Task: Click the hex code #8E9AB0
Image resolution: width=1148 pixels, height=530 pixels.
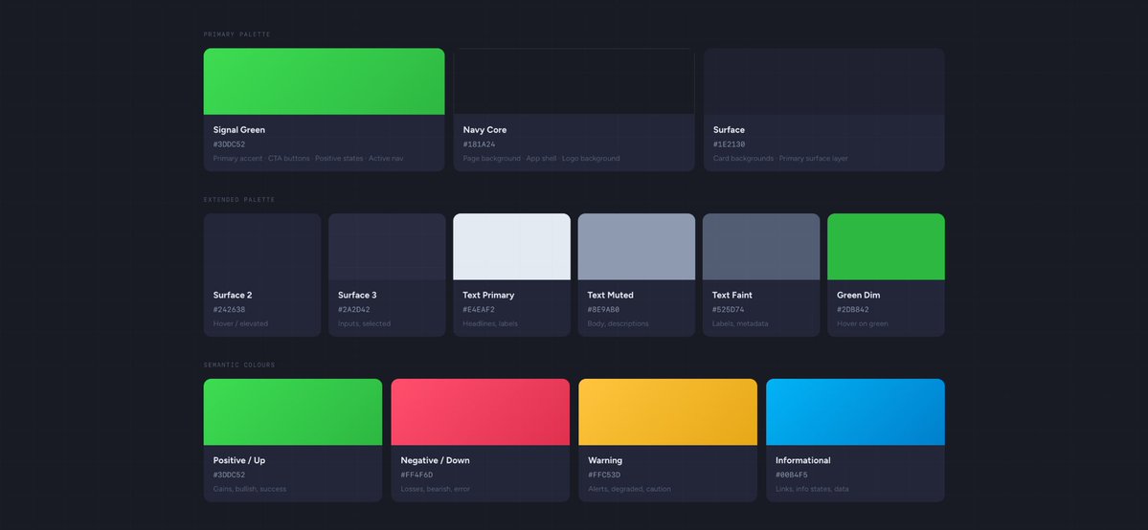Action: [603, 310]
